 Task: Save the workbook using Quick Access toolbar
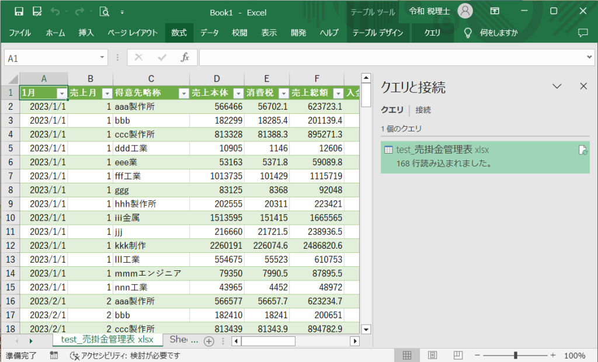coord(19,11)
